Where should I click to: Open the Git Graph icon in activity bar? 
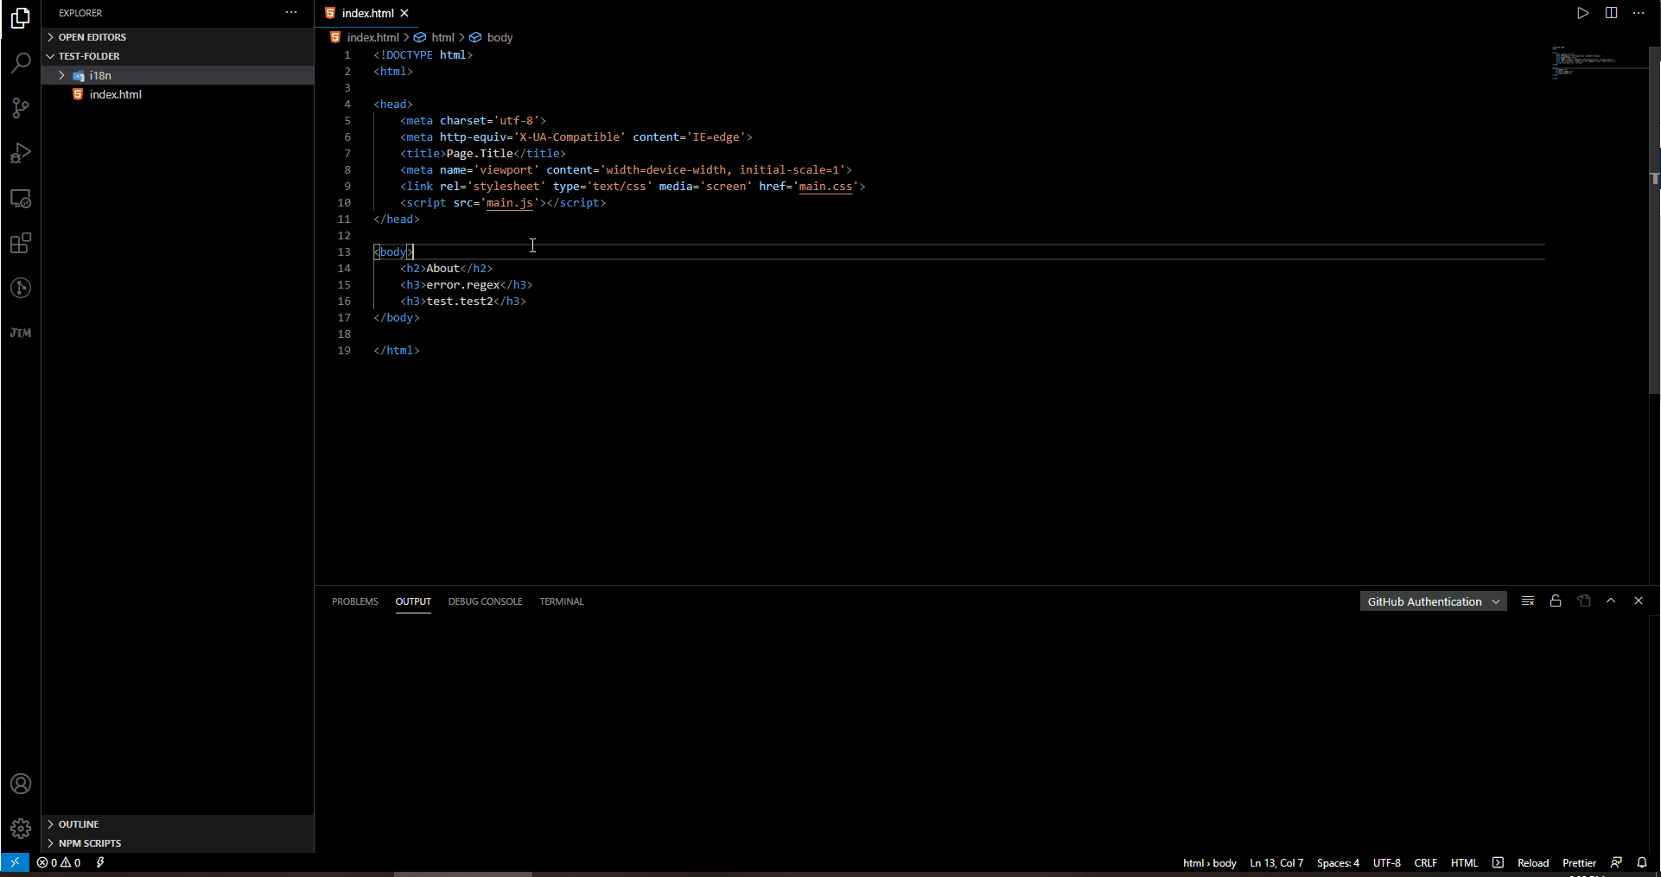[21, 288]
